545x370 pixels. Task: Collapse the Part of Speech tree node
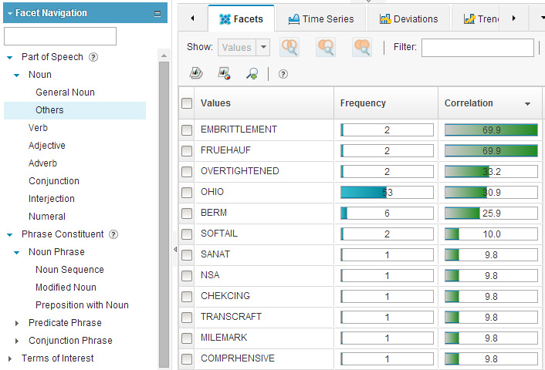(x=10, y=58)
